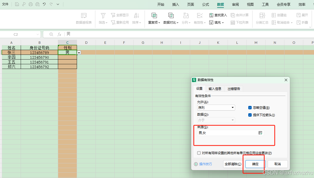Open the 重复项 duplicates menu

pos(154,18)
